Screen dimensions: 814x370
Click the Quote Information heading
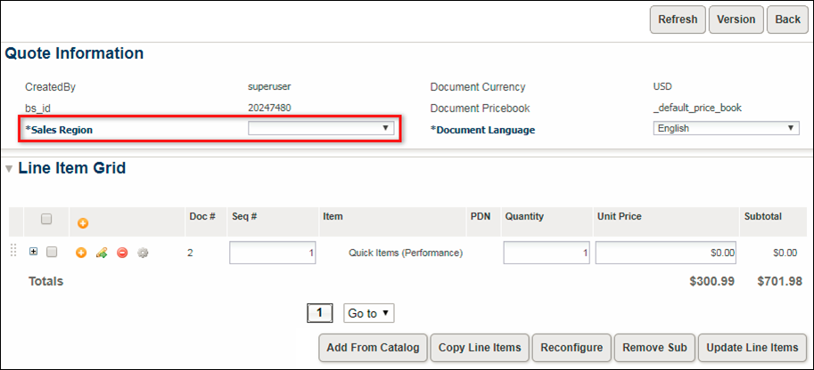74,53
